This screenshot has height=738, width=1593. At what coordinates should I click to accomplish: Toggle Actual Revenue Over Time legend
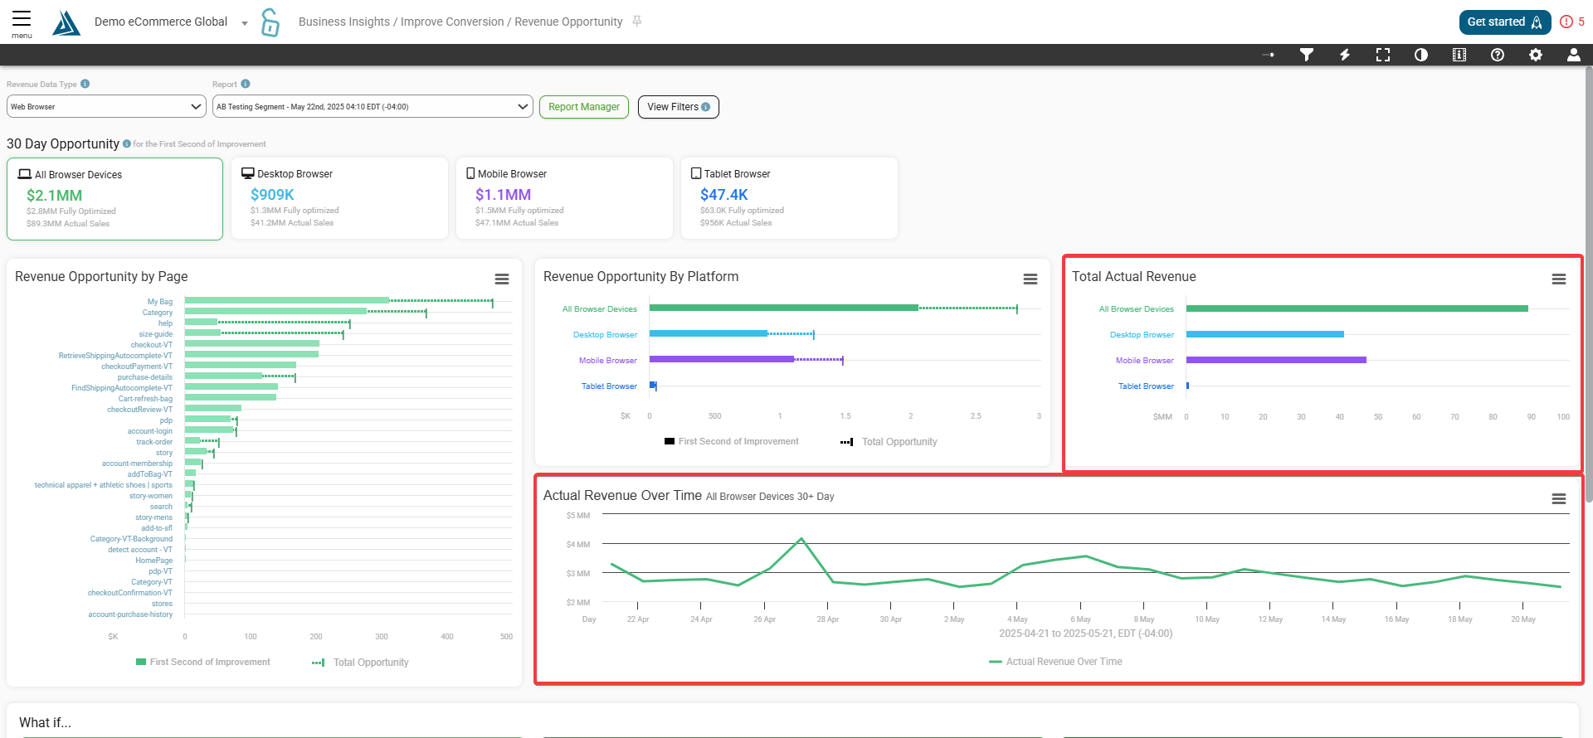1055,661
